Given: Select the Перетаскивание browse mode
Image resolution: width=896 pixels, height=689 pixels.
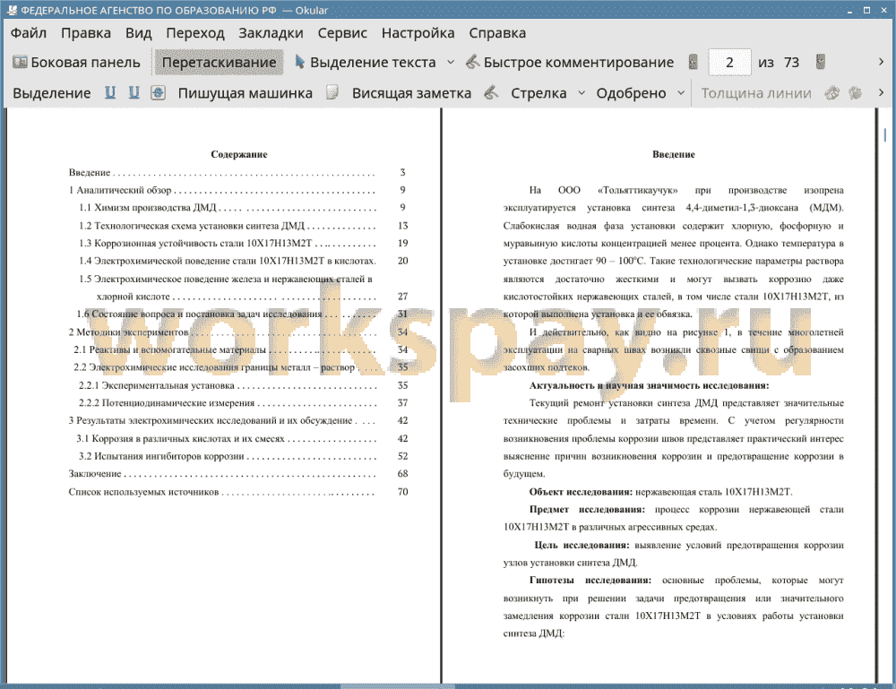Looking at the screenshot, I should coord(219,63).
